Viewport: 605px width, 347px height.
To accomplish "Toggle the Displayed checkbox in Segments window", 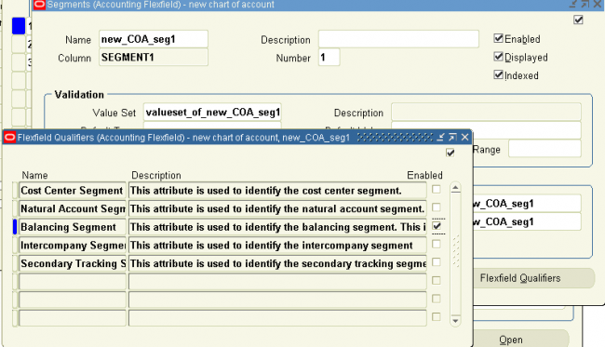I will tap(499, 57).
